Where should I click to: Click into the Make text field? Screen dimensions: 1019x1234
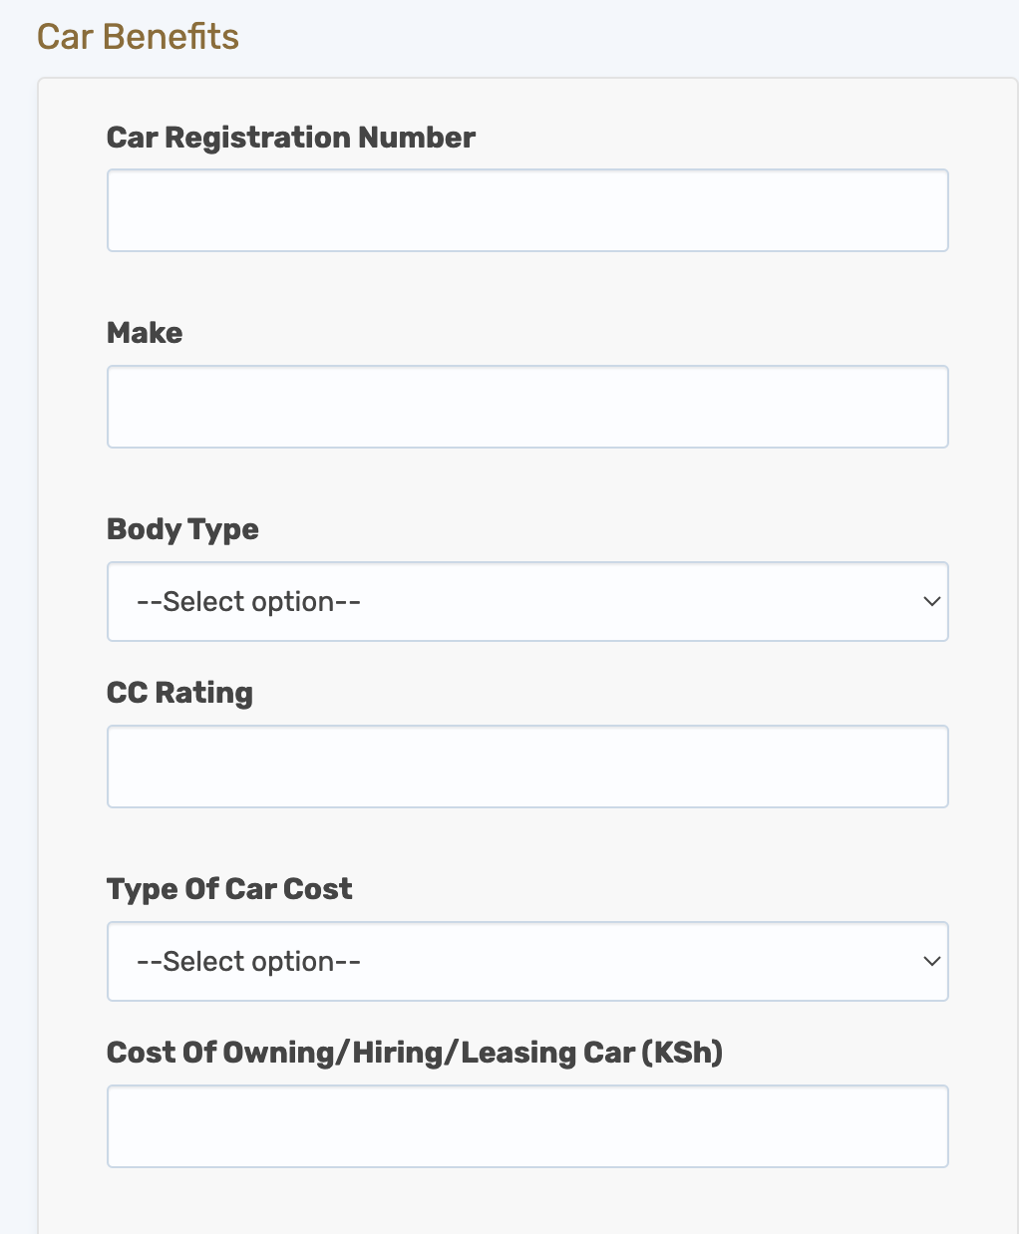point(527,407)
